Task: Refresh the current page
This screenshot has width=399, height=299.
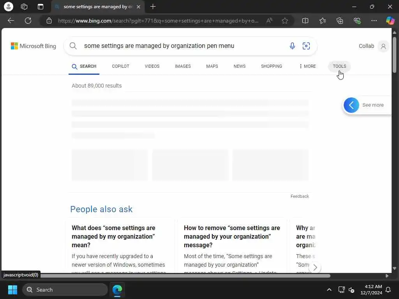Action: pos(28,21)
